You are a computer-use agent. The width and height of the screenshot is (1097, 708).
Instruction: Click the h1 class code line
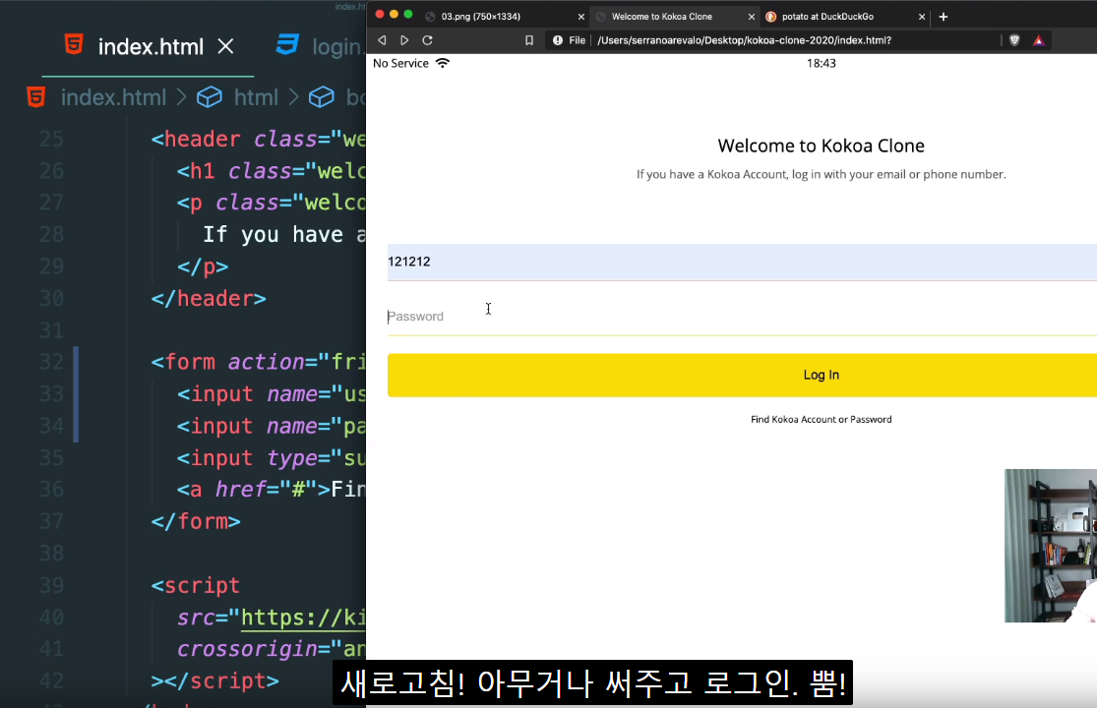271,170
